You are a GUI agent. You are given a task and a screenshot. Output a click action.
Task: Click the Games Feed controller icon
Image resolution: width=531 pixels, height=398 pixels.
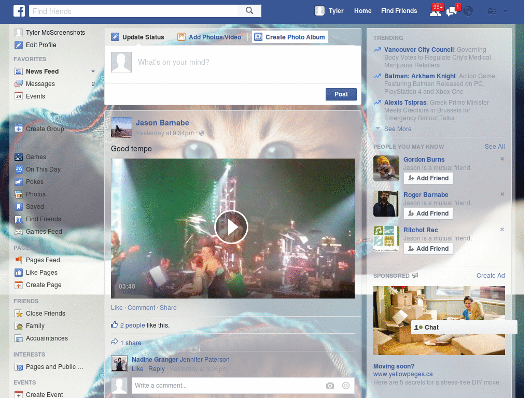19,232
